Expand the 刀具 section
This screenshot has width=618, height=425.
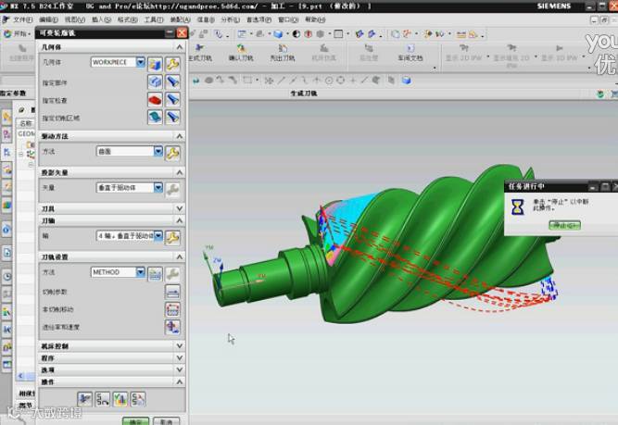(x=180, y=208)
